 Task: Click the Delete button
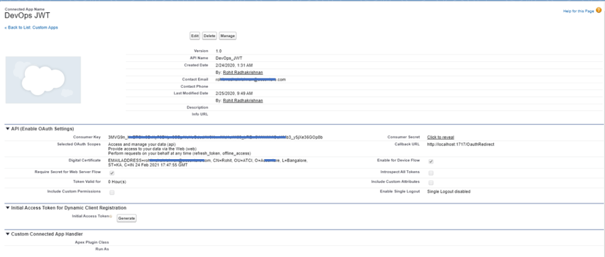(209, 36)
